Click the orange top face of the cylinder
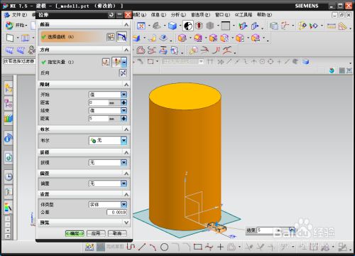 click(x=185, y=96)
